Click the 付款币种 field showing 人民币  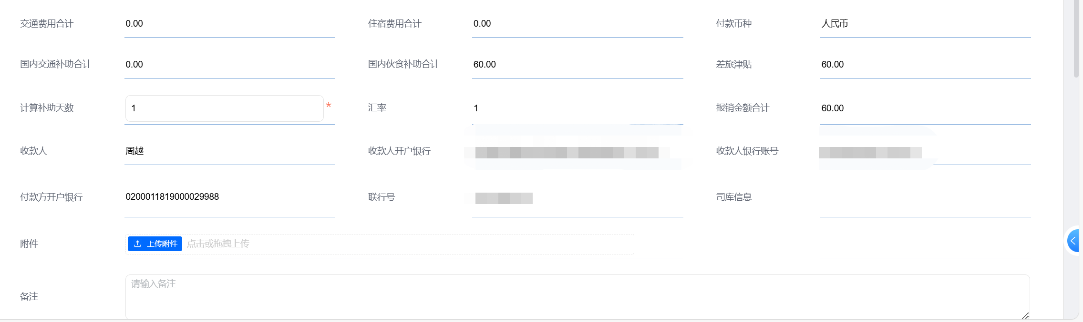925,24
